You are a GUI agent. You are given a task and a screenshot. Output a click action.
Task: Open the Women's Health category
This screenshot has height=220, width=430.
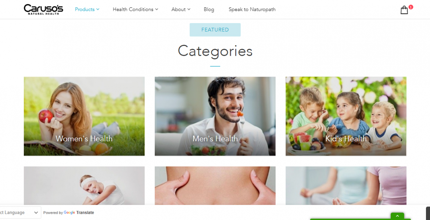coord(84,116)
